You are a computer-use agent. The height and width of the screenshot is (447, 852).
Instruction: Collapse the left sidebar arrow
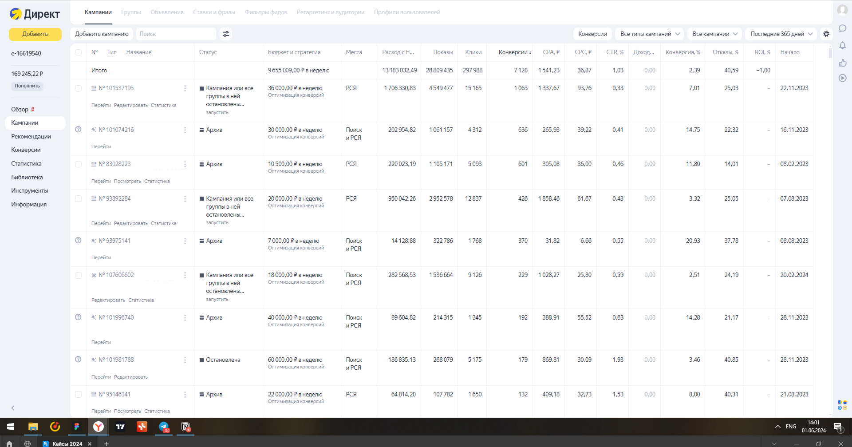click(13, 408)
